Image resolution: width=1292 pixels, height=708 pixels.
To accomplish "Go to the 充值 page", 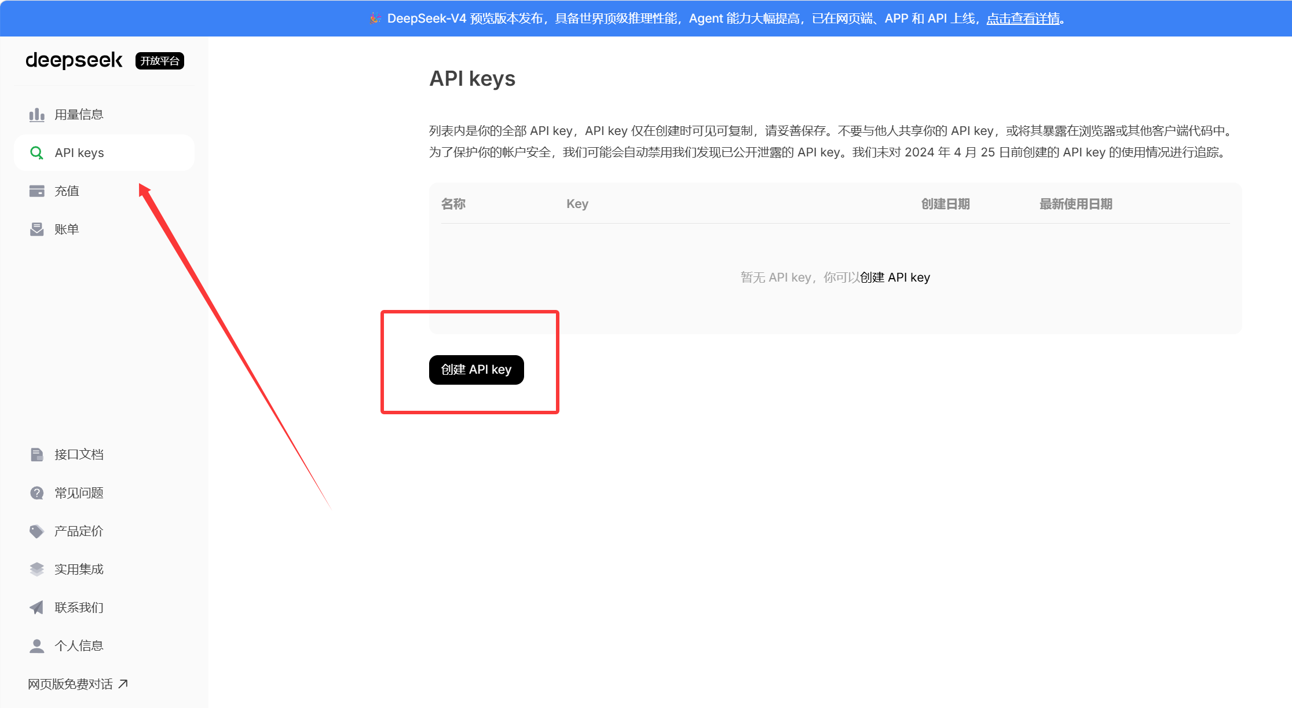I will 104,191.
